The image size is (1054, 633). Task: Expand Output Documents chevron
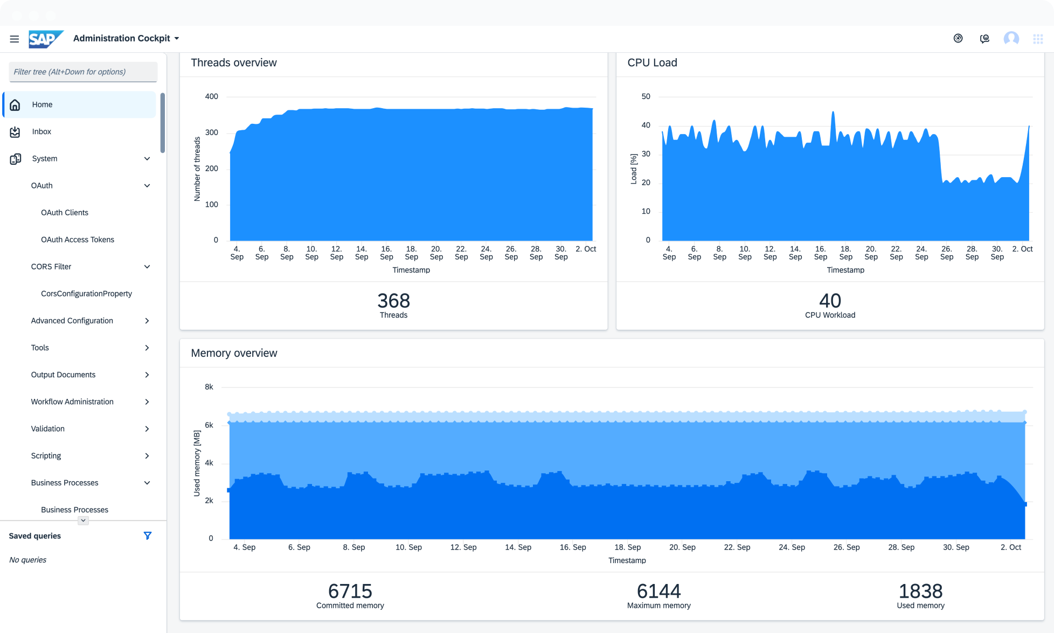147,375
